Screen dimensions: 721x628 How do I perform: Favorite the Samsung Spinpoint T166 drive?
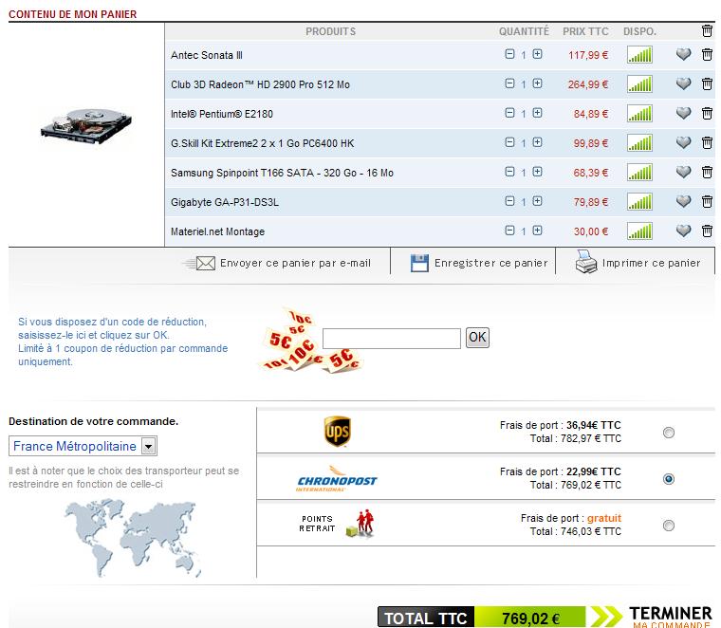click(684, 172)
